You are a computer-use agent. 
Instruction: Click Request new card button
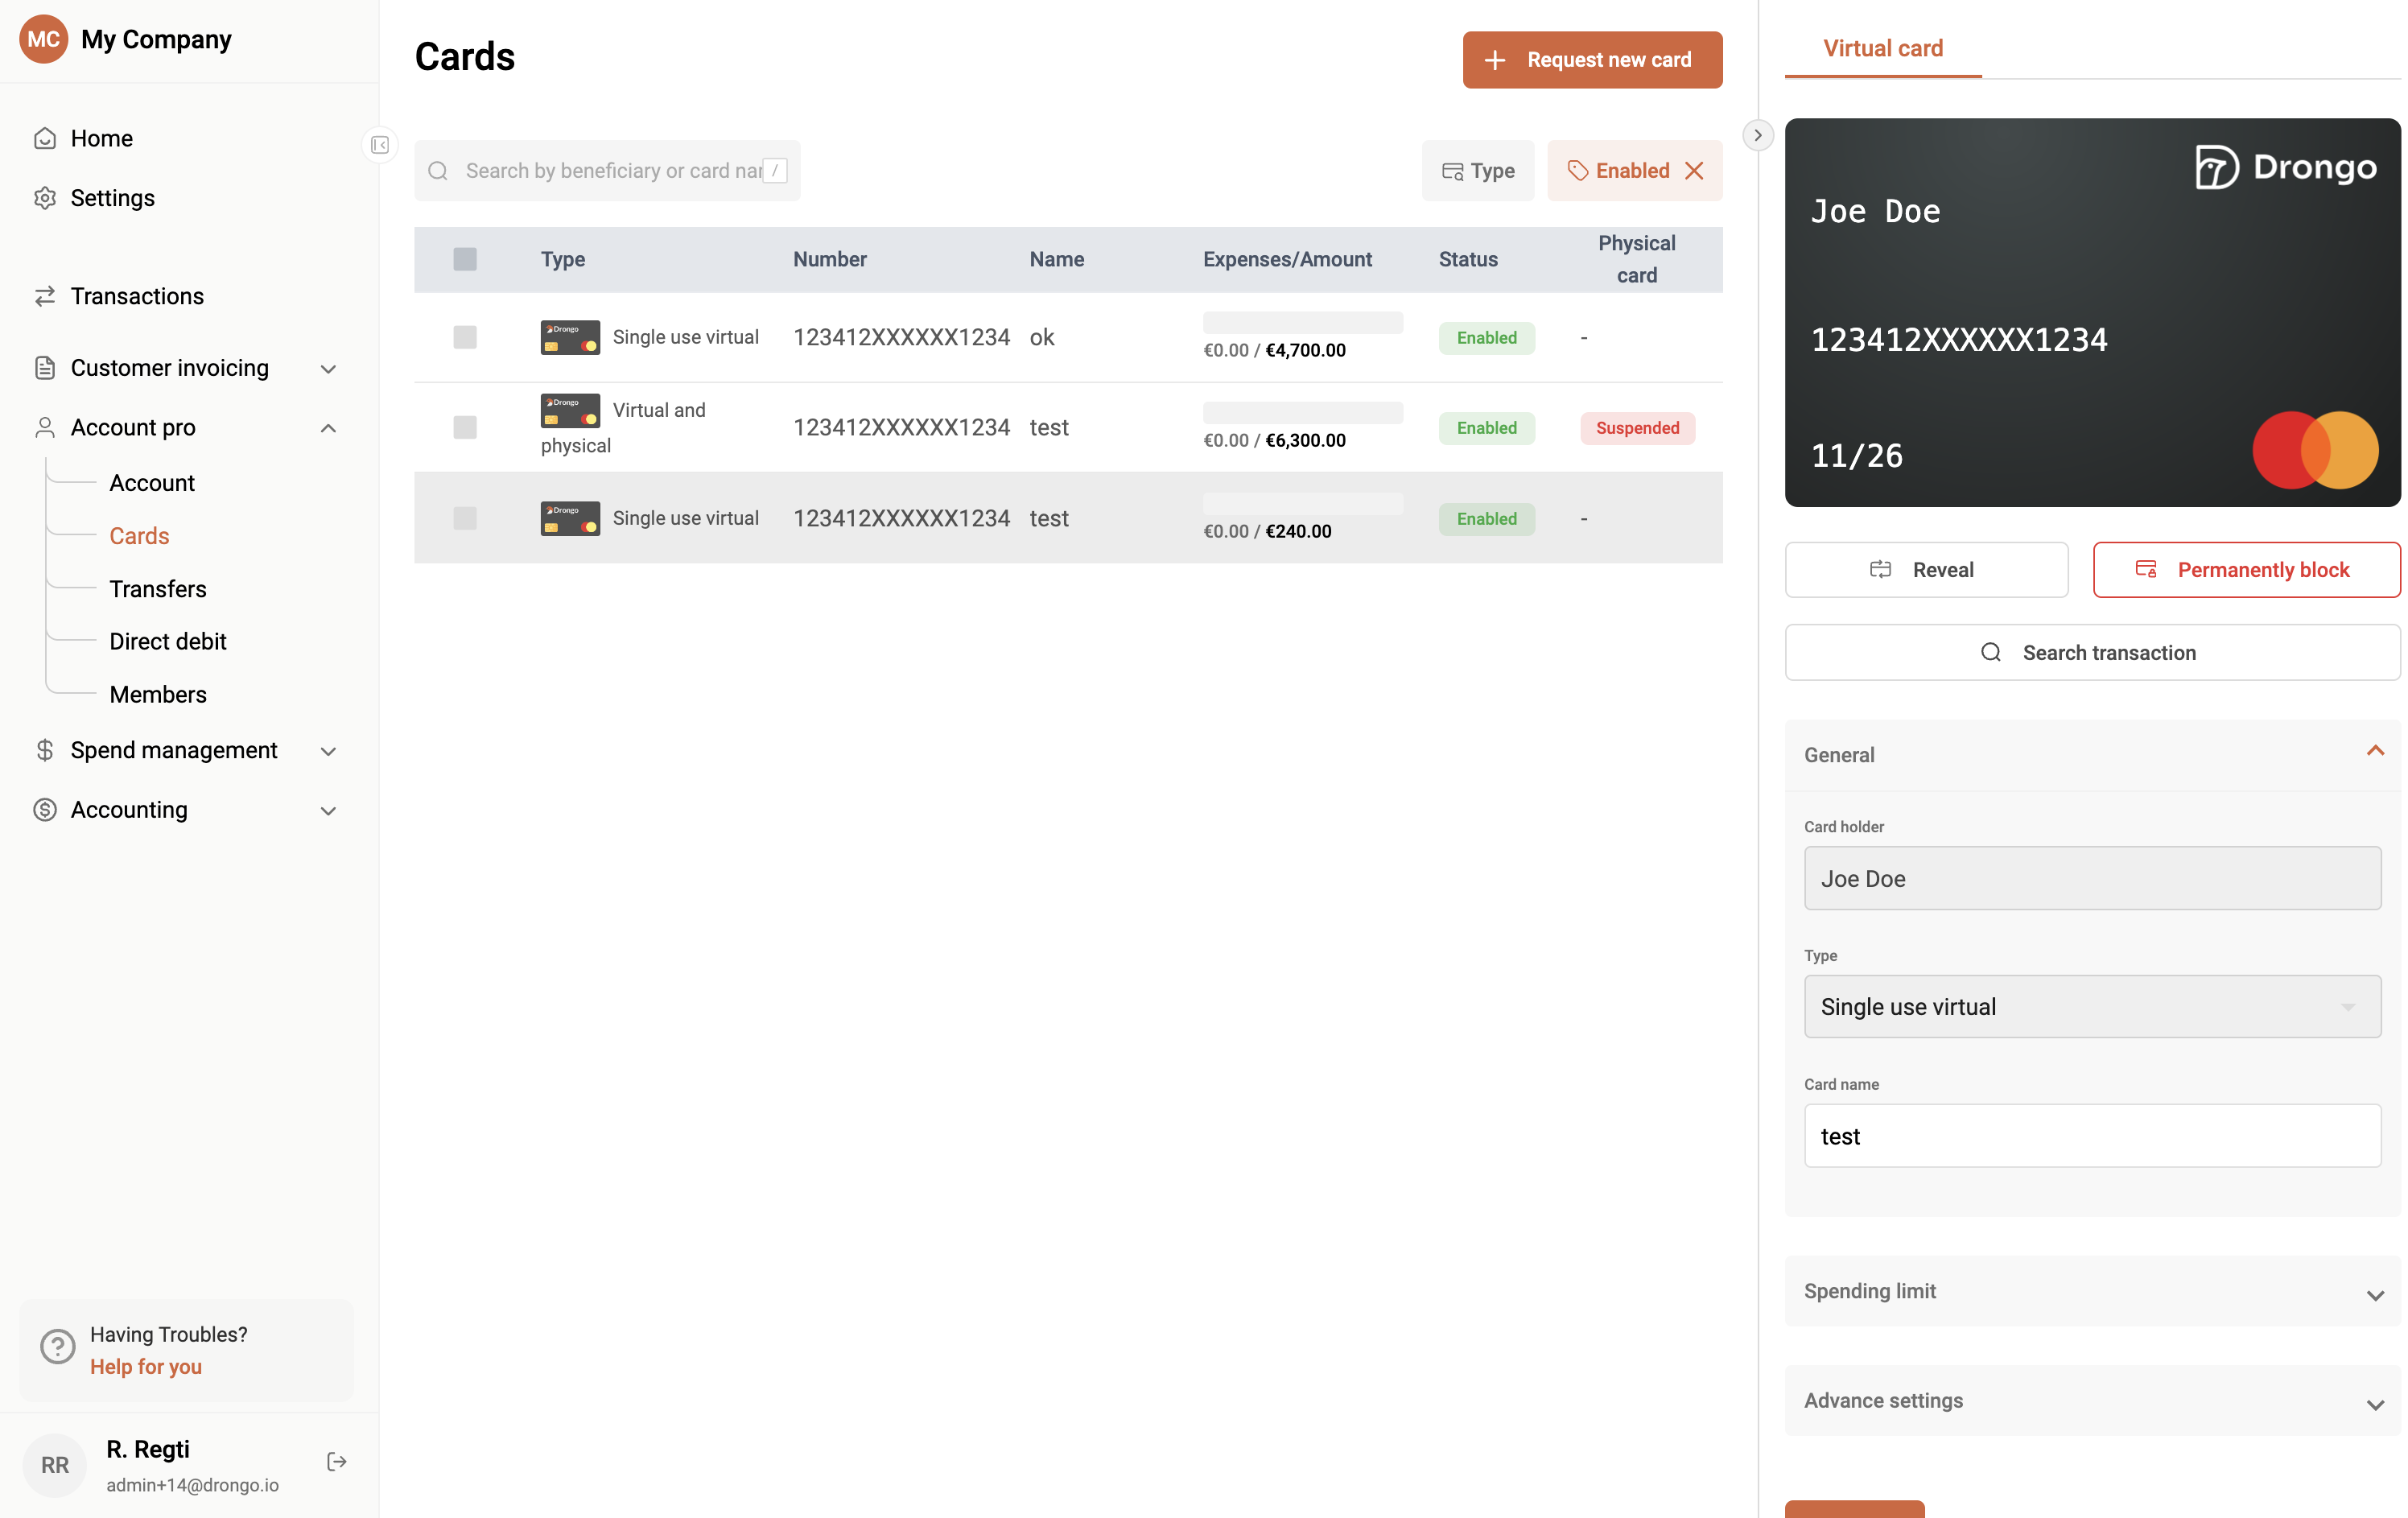coord(1592,60)
